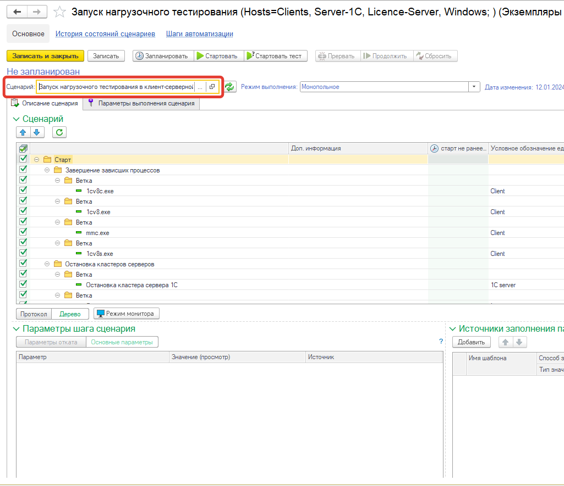Screen dimensions: 564x486
Task: Open История состояний сценариев tab
Action: tap(105, 34)
